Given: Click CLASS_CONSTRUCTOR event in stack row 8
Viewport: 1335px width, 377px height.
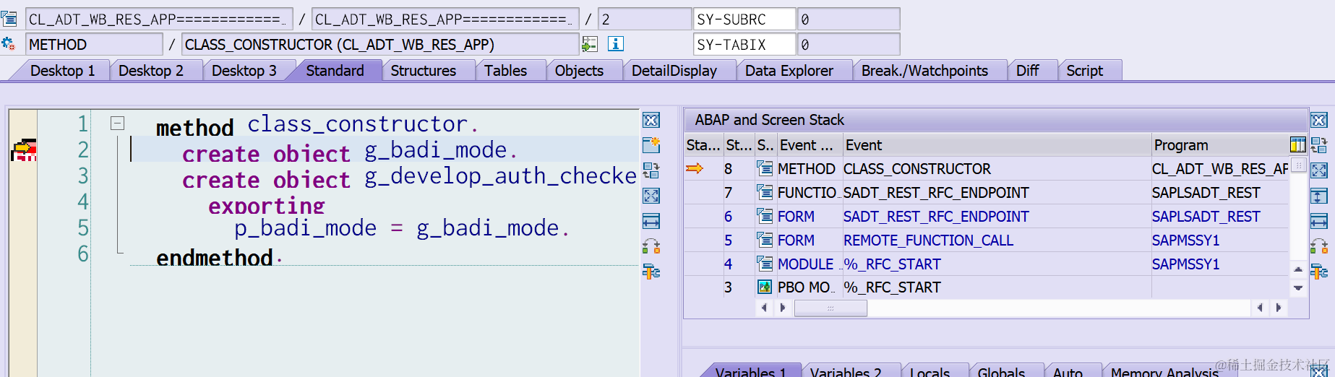Looking at the screenshot, I should [917, 169].
